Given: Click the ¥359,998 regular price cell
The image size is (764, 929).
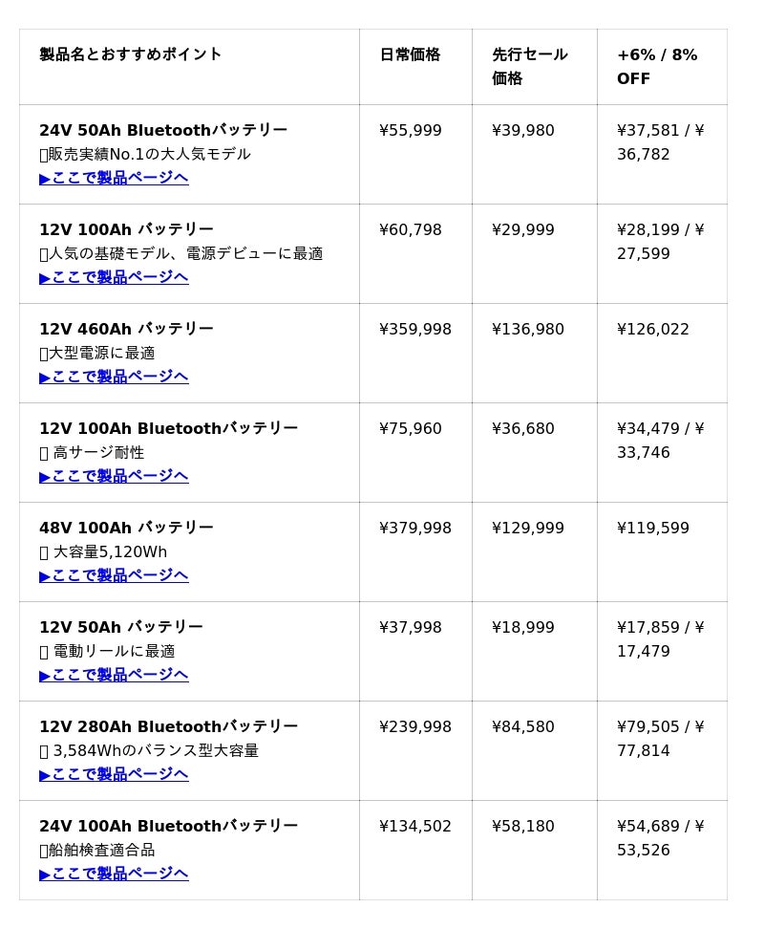Looking at the screenshot, I should pyautogui.click(x=415, y=329).
